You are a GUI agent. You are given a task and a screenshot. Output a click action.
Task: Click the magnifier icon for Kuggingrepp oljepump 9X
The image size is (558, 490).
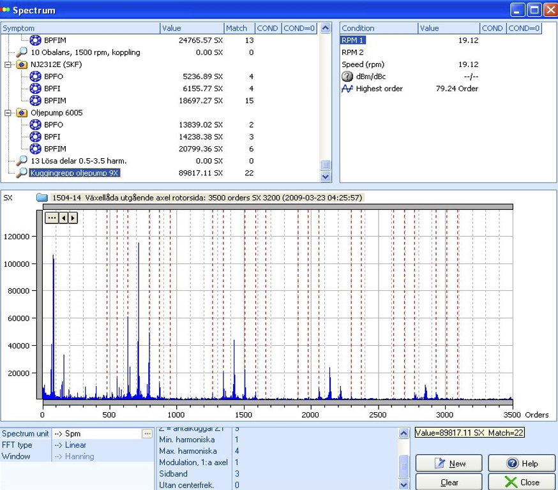tap(22, 173)
